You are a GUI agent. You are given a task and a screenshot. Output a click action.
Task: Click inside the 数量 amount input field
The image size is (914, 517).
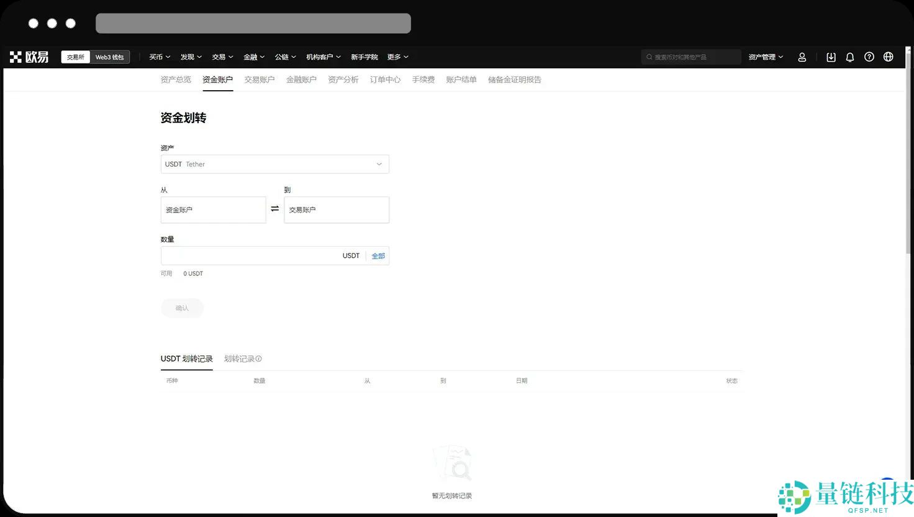(x=248, y=255)
